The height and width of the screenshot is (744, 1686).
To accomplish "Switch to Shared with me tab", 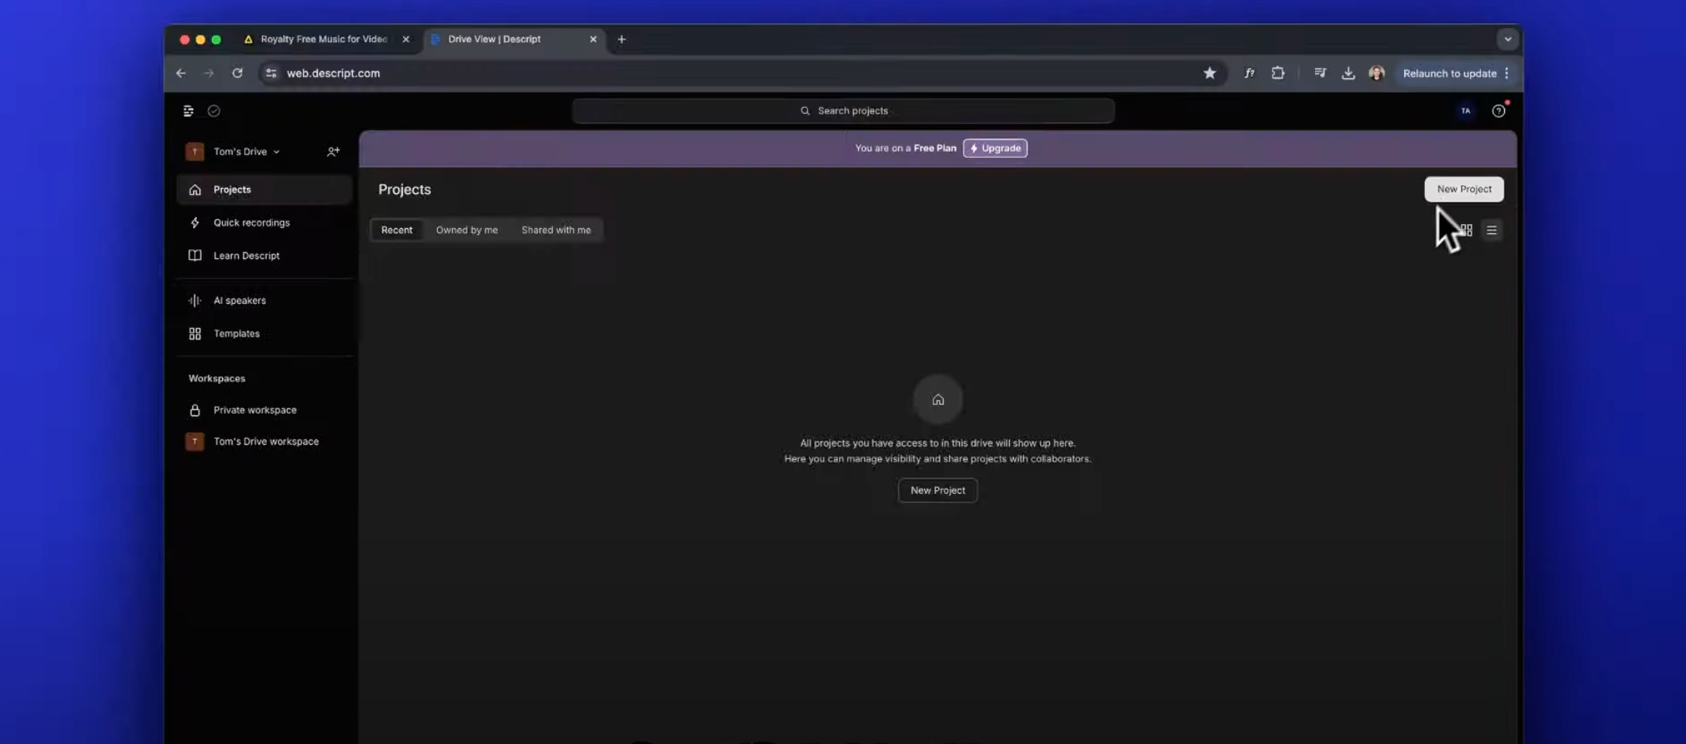I will (556, 230).
